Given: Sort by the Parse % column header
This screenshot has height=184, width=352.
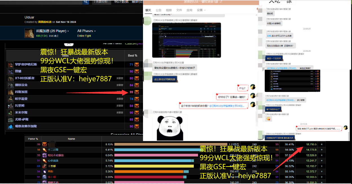Looking at the screenshot, I should click(33, 139).
